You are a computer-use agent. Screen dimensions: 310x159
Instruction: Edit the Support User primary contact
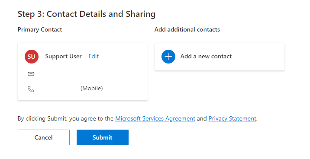(94, 57)
